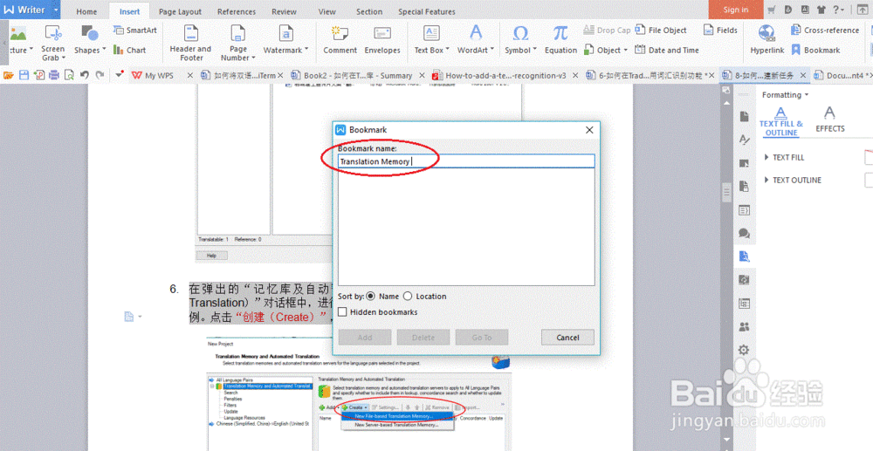Enable the Hidden bookmarks checkbox
The image size is (873, 451).
(x=342, y=312)
